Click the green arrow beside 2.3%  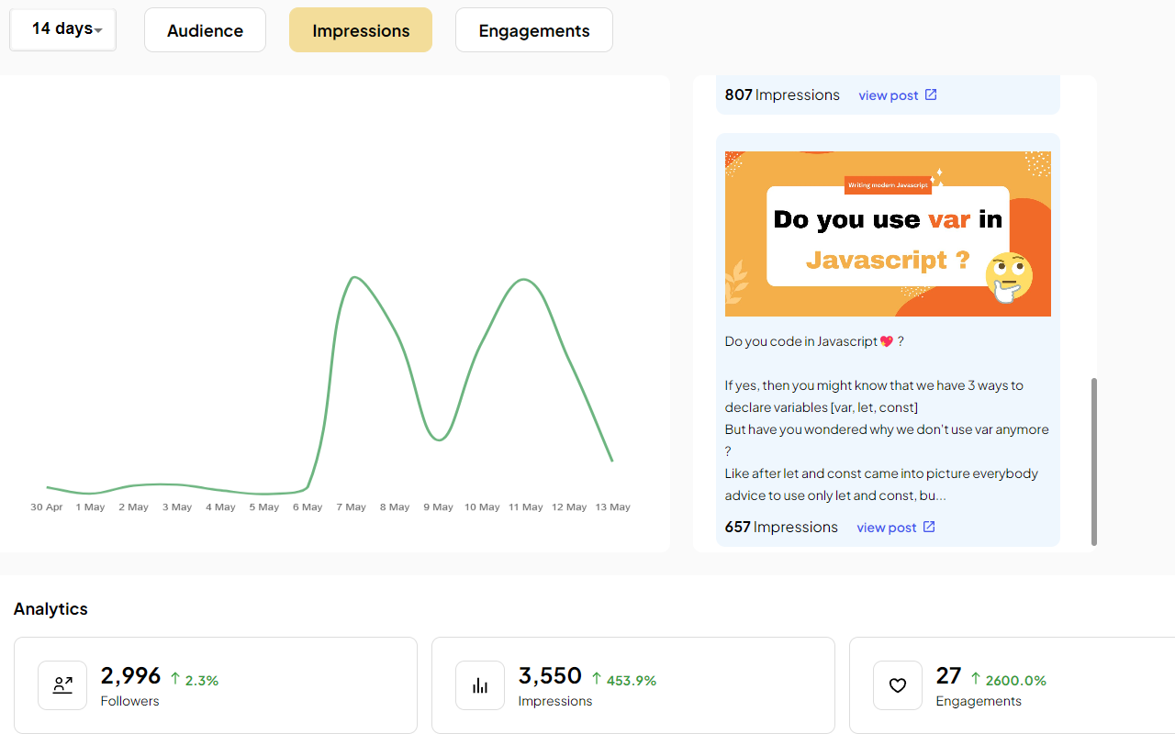[x=175, y=679]
